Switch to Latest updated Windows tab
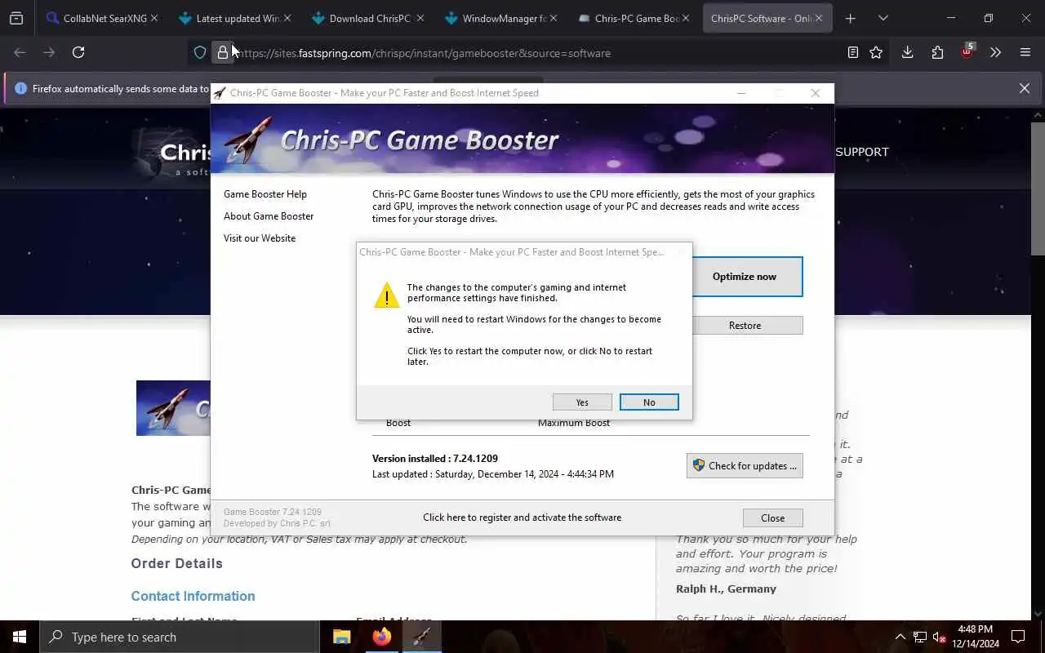The width and height of the screenshot is (1045, 653). tap(235, 18)
